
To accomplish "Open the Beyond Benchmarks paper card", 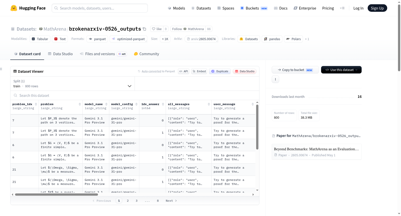I will (x=317, y=152).
